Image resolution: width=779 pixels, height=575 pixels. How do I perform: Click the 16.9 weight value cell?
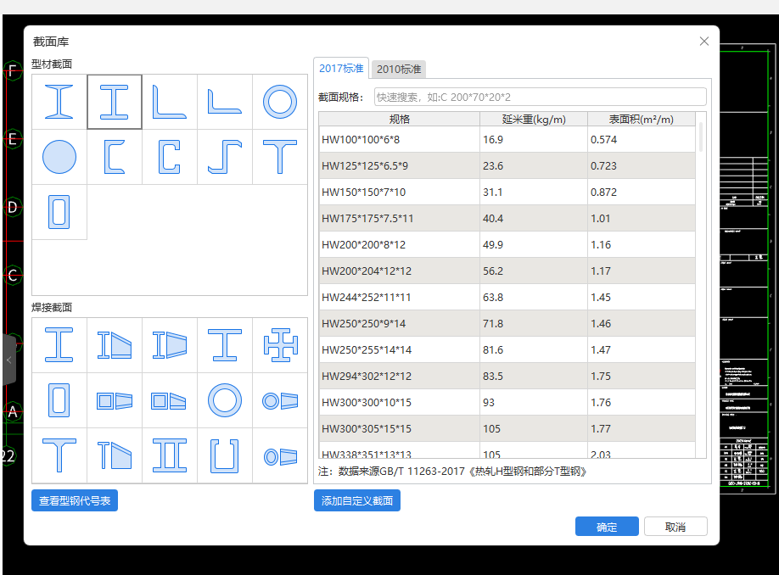534,140
